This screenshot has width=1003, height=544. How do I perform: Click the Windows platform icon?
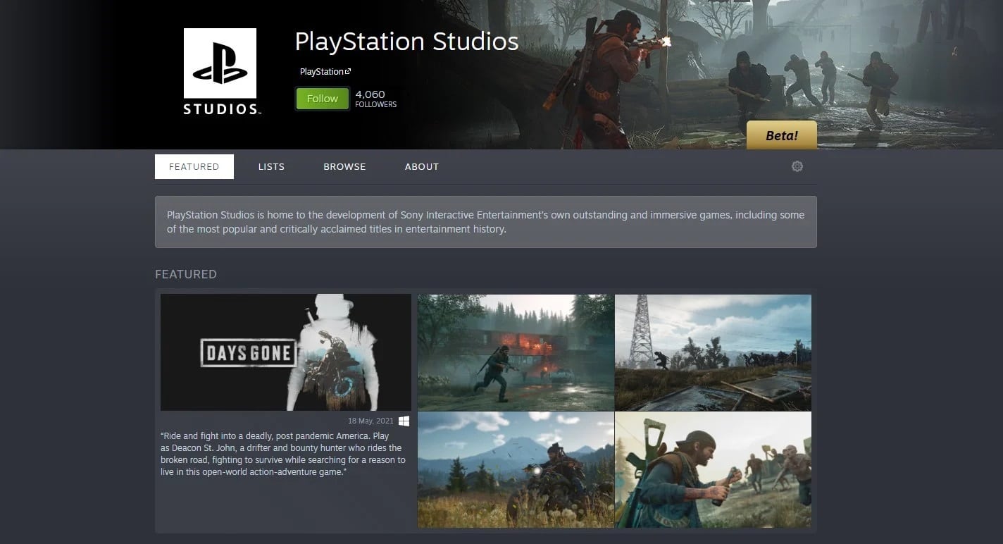[x=404, y=421]
